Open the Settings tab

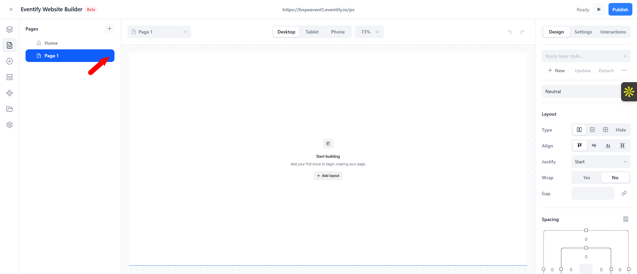pos(583,32)
